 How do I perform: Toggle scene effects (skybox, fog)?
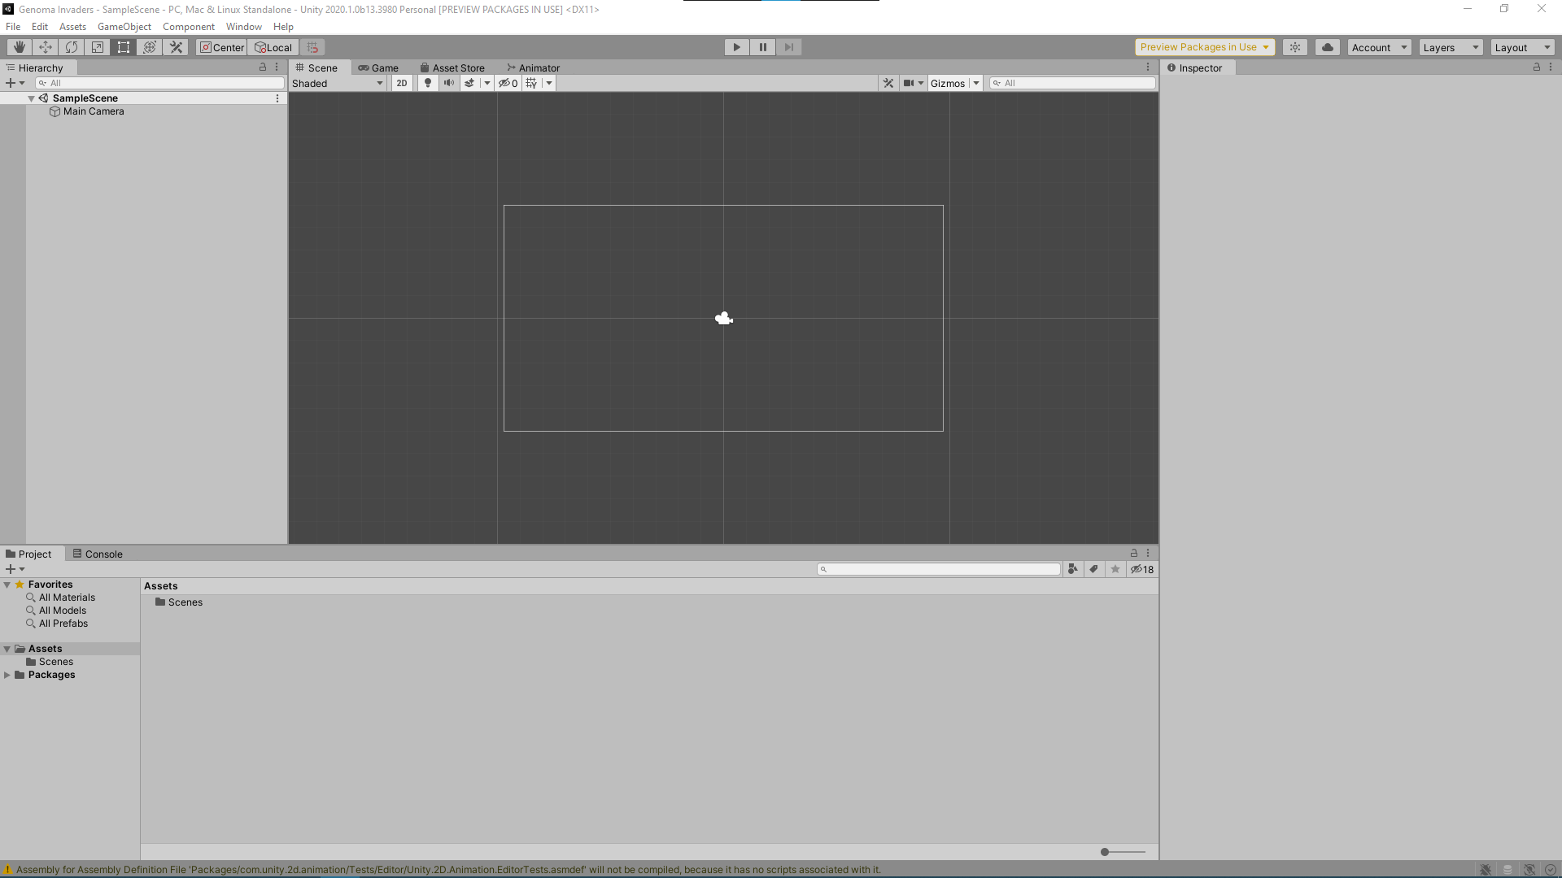click(469, 83)
